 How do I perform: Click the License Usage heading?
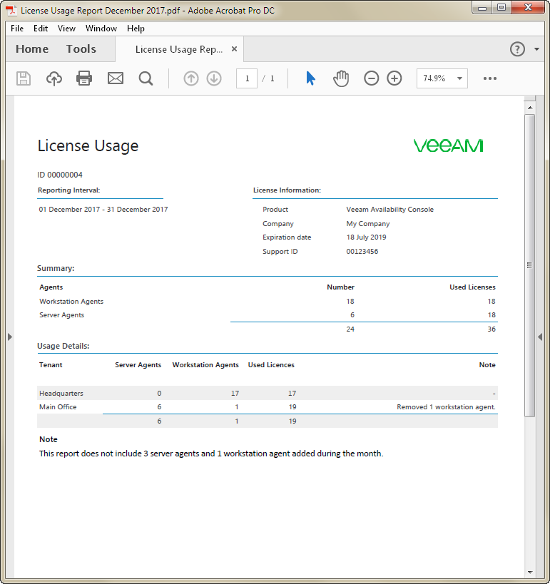pos(88,145)
